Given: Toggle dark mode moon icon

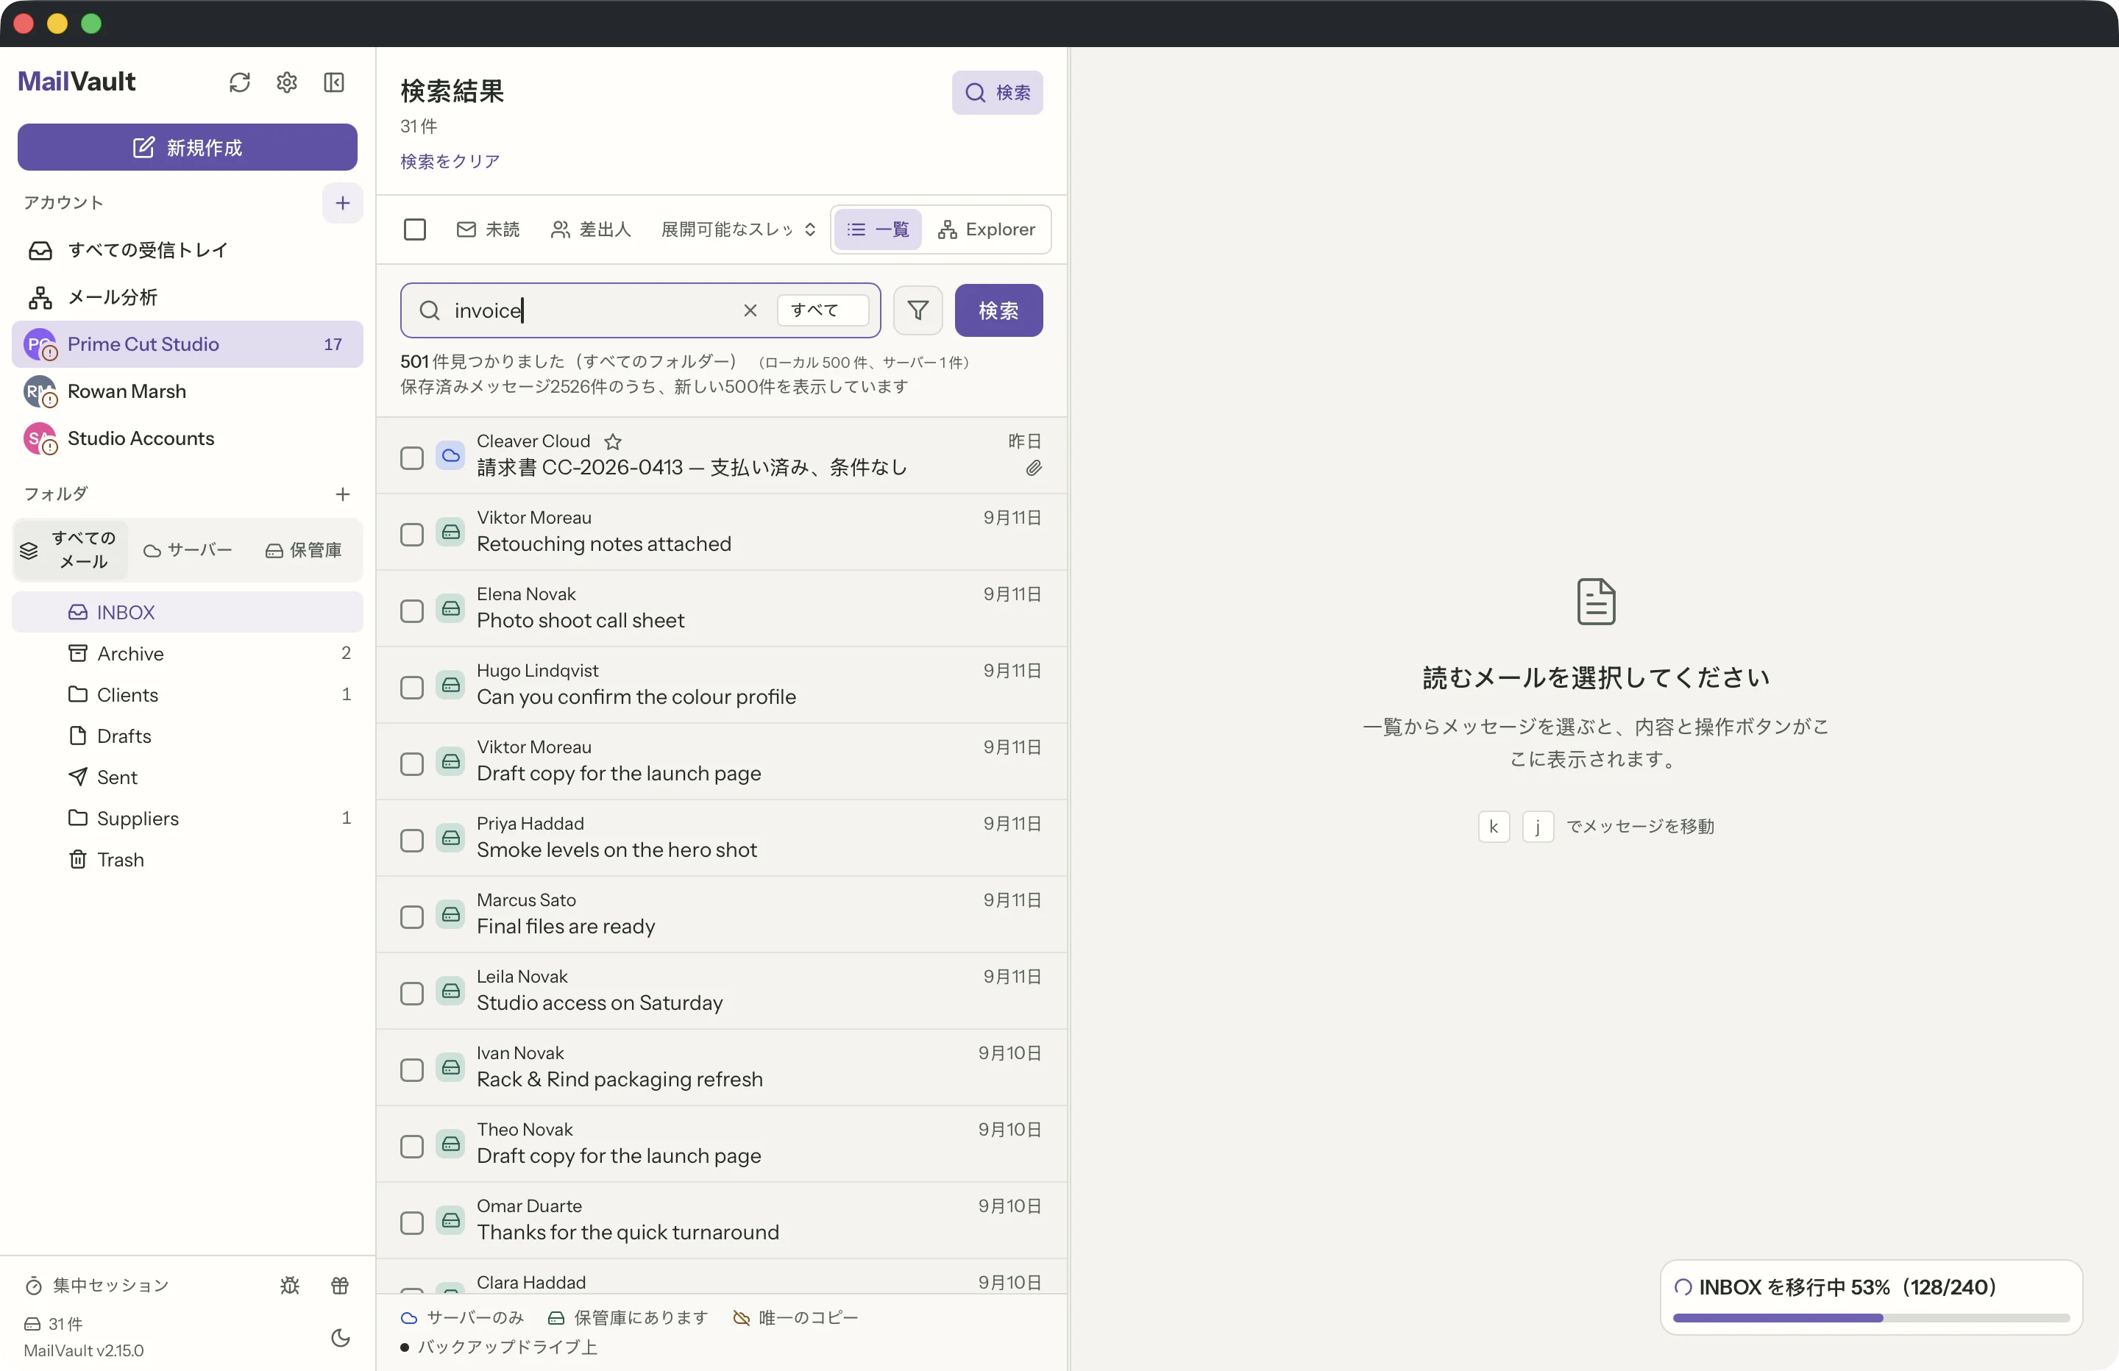Looking at the screenshot, I should tap(340, 1338).
